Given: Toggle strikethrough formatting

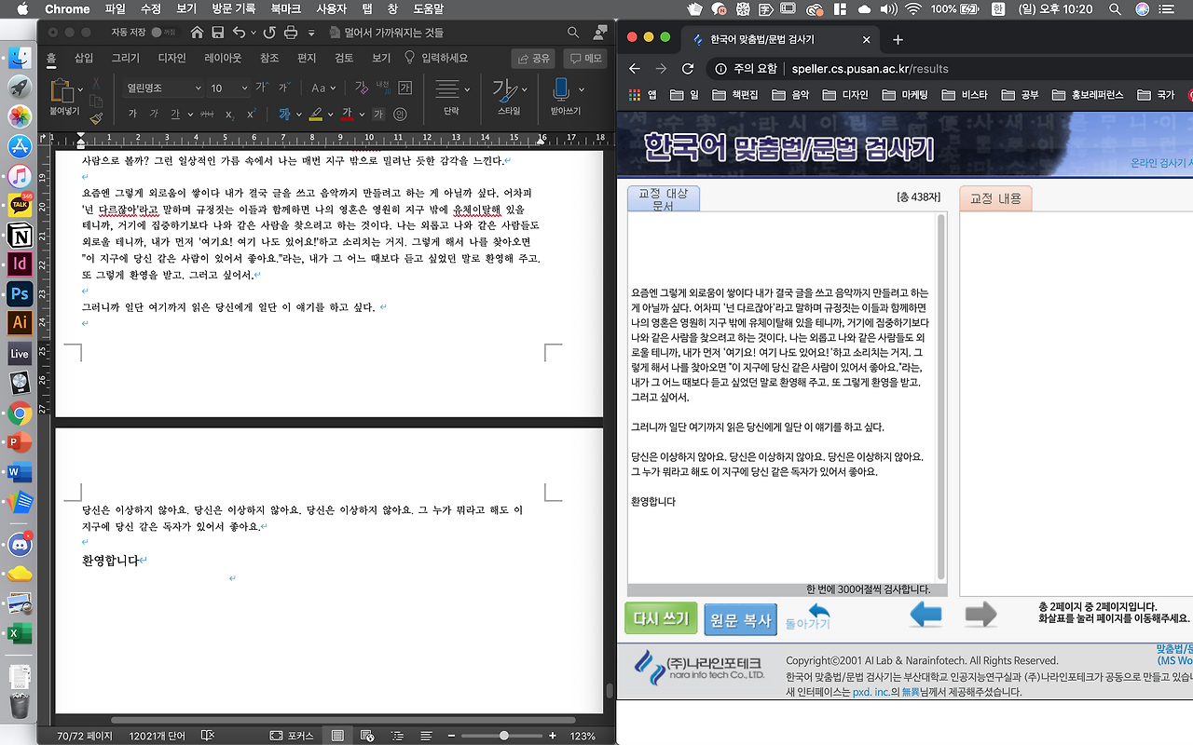Looking at the screenshot, I should [207, 114].
